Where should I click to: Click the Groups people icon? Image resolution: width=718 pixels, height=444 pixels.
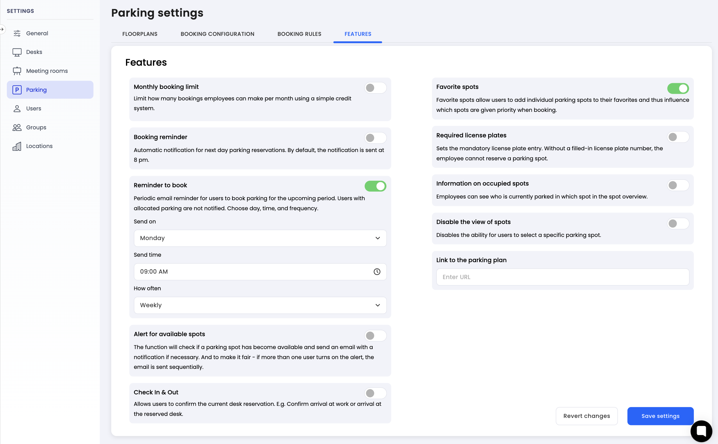pyautogui.click(x=17, y=127)
